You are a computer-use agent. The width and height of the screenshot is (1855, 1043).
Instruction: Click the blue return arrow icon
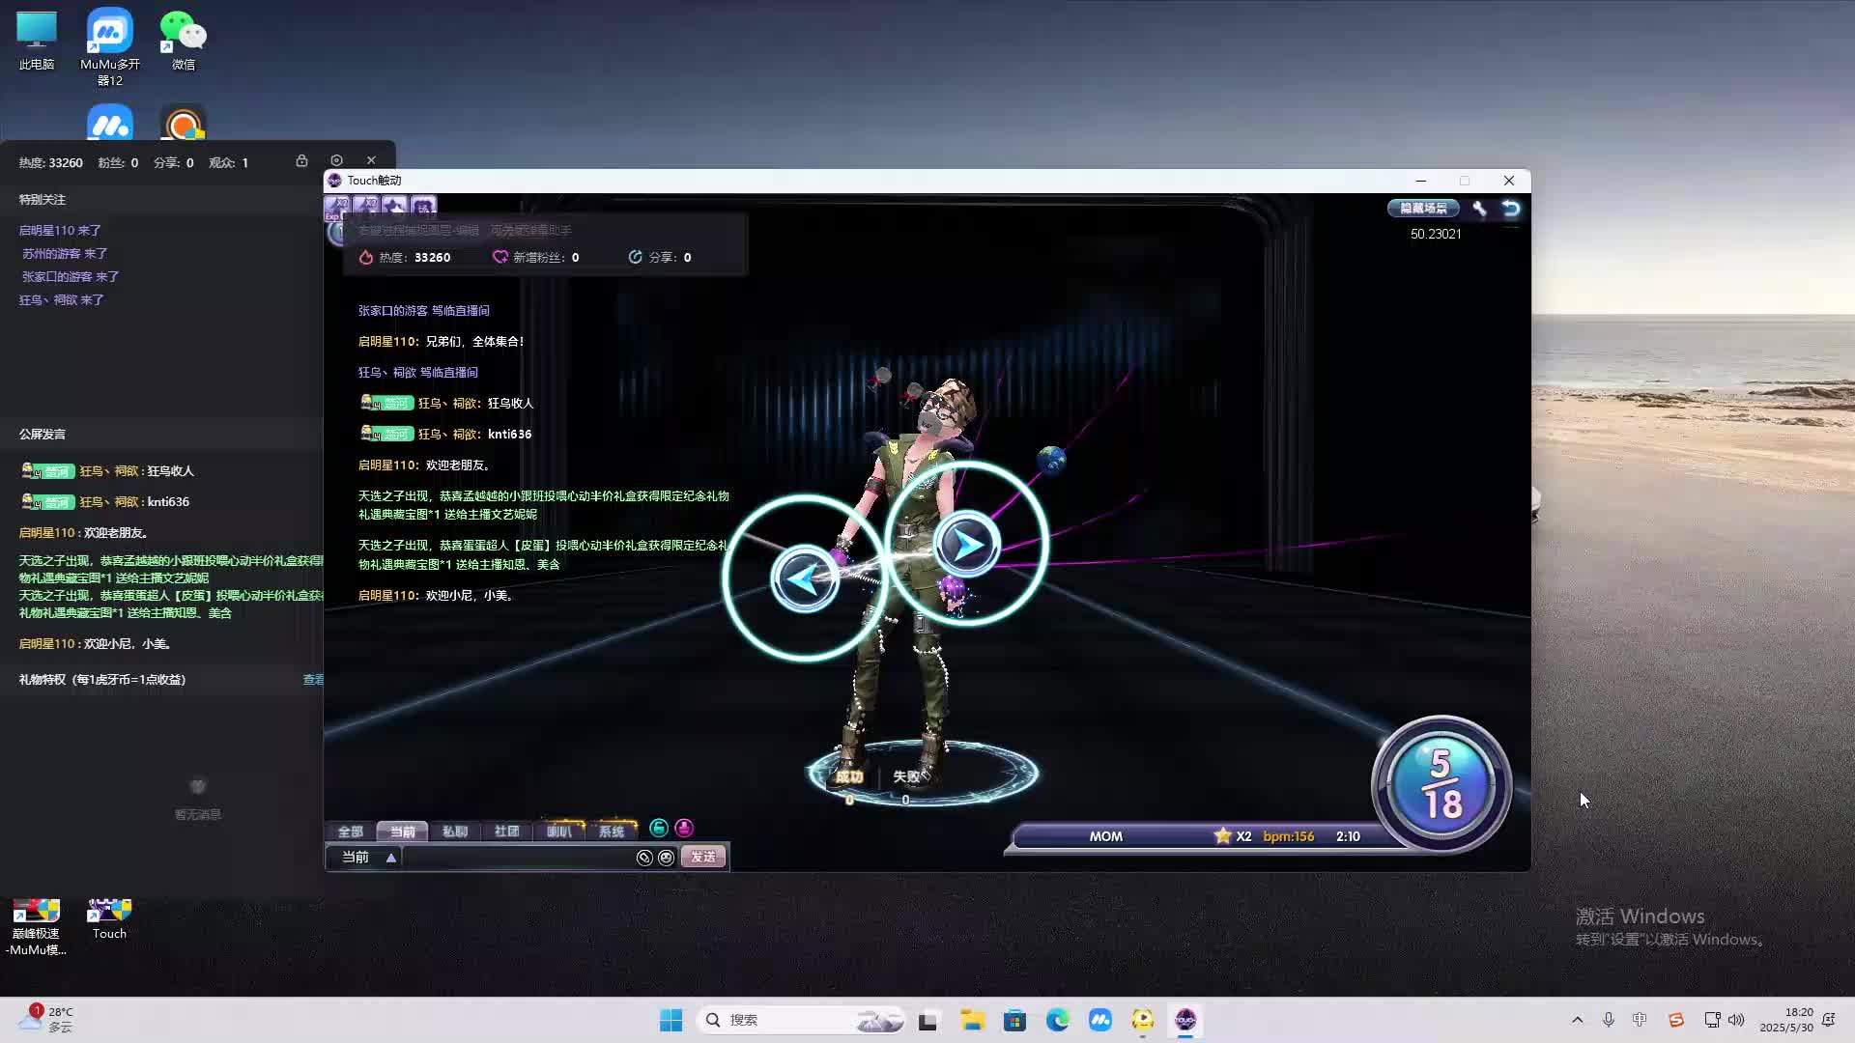[1511, 208]
